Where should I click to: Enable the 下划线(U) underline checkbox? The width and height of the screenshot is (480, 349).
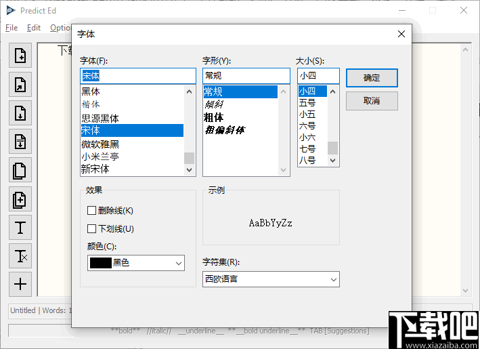[91, 229]
